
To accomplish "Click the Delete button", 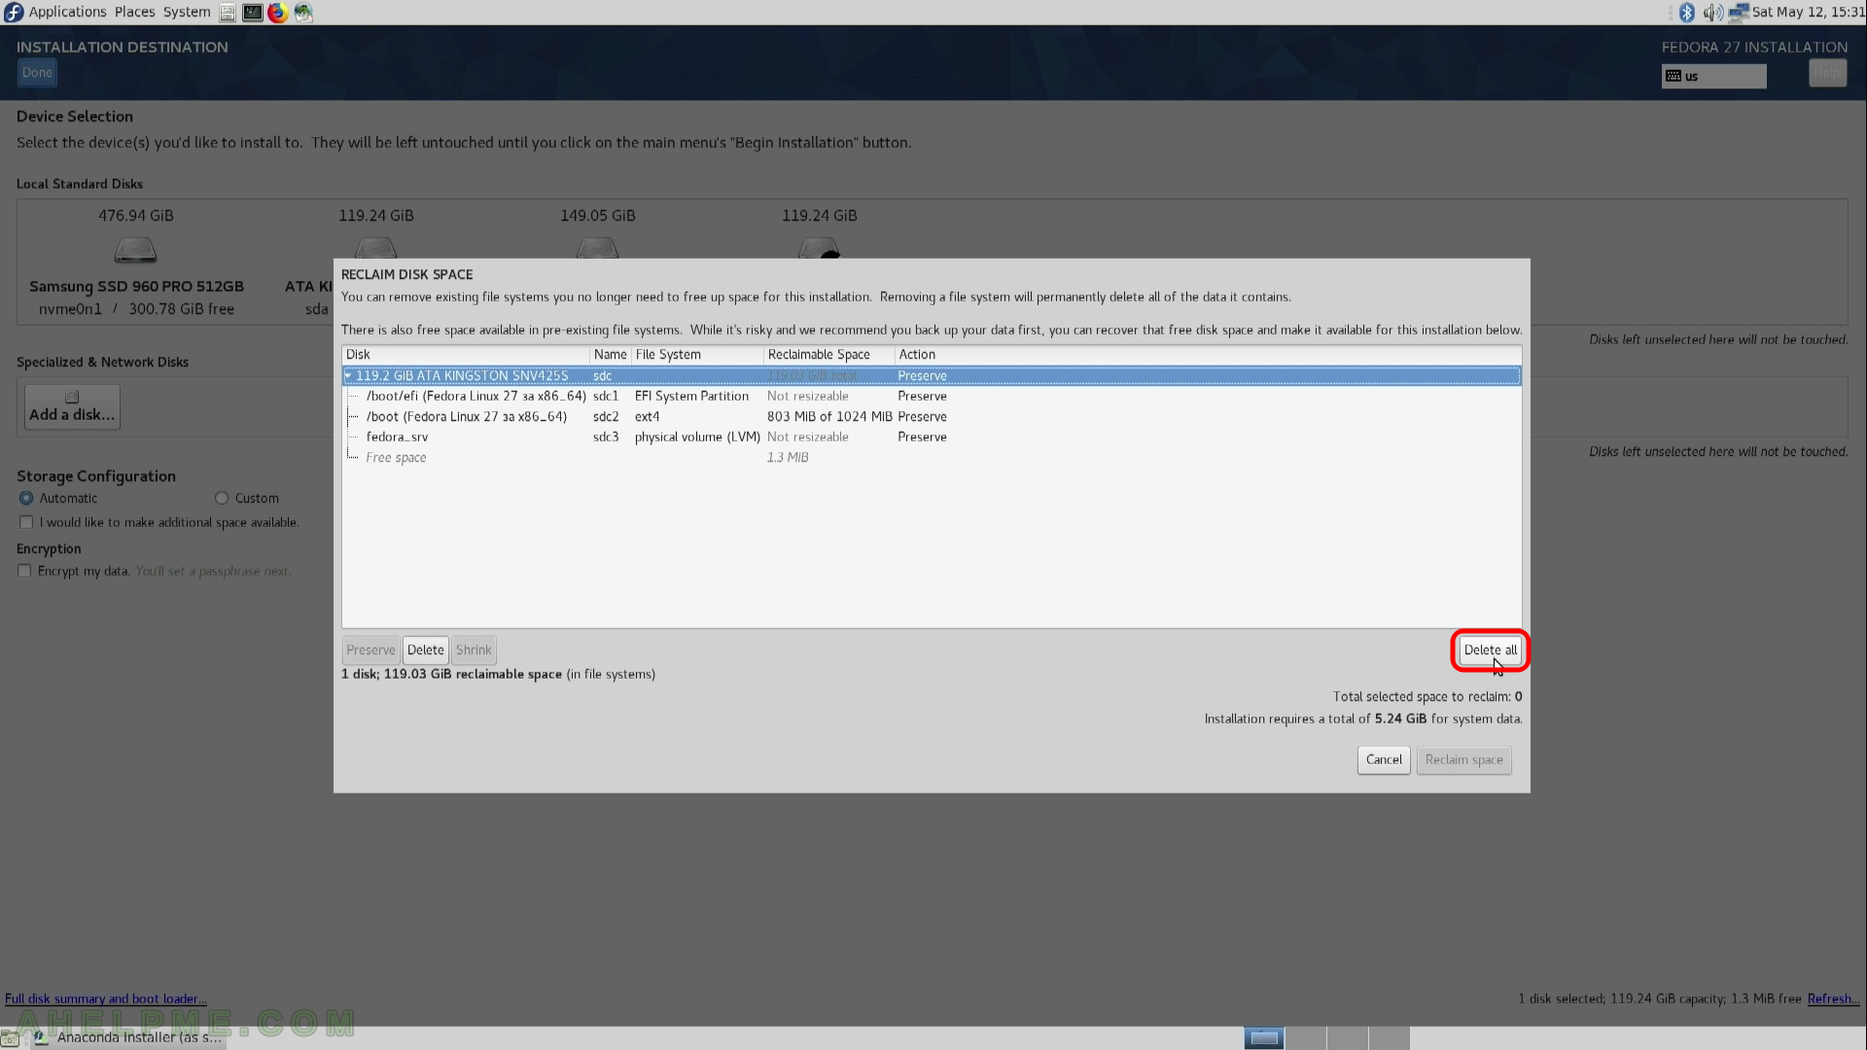I will 425,649.
